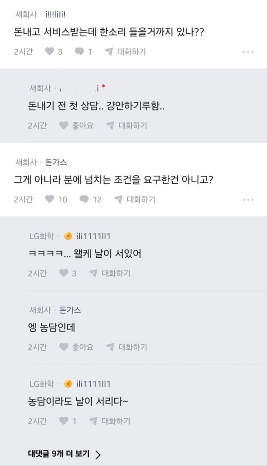The image size is (267, 466).
Task: Expand 대댓글 9개 더 보기
Action: 64,454
